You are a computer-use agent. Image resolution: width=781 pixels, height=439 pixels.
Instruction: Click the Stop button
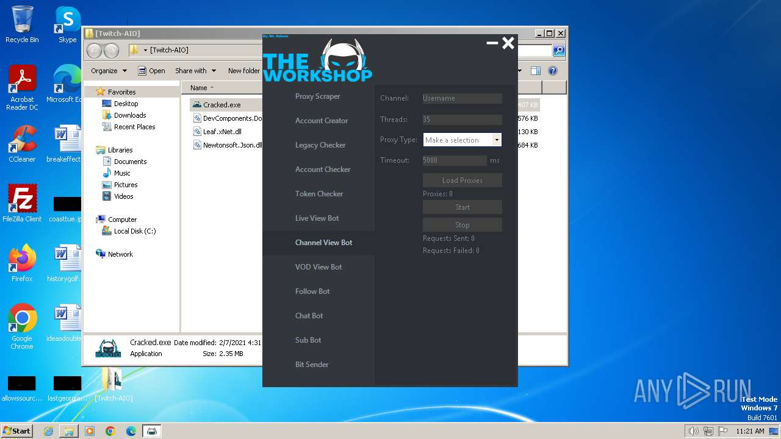[x=462, y=225]
